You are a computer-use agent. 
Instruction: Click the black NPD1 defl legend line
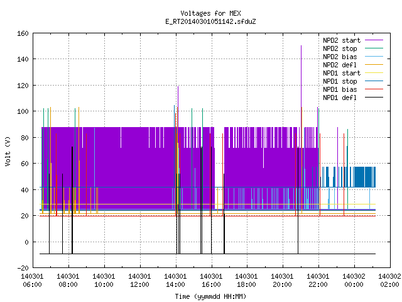click(x=374, y=98)
